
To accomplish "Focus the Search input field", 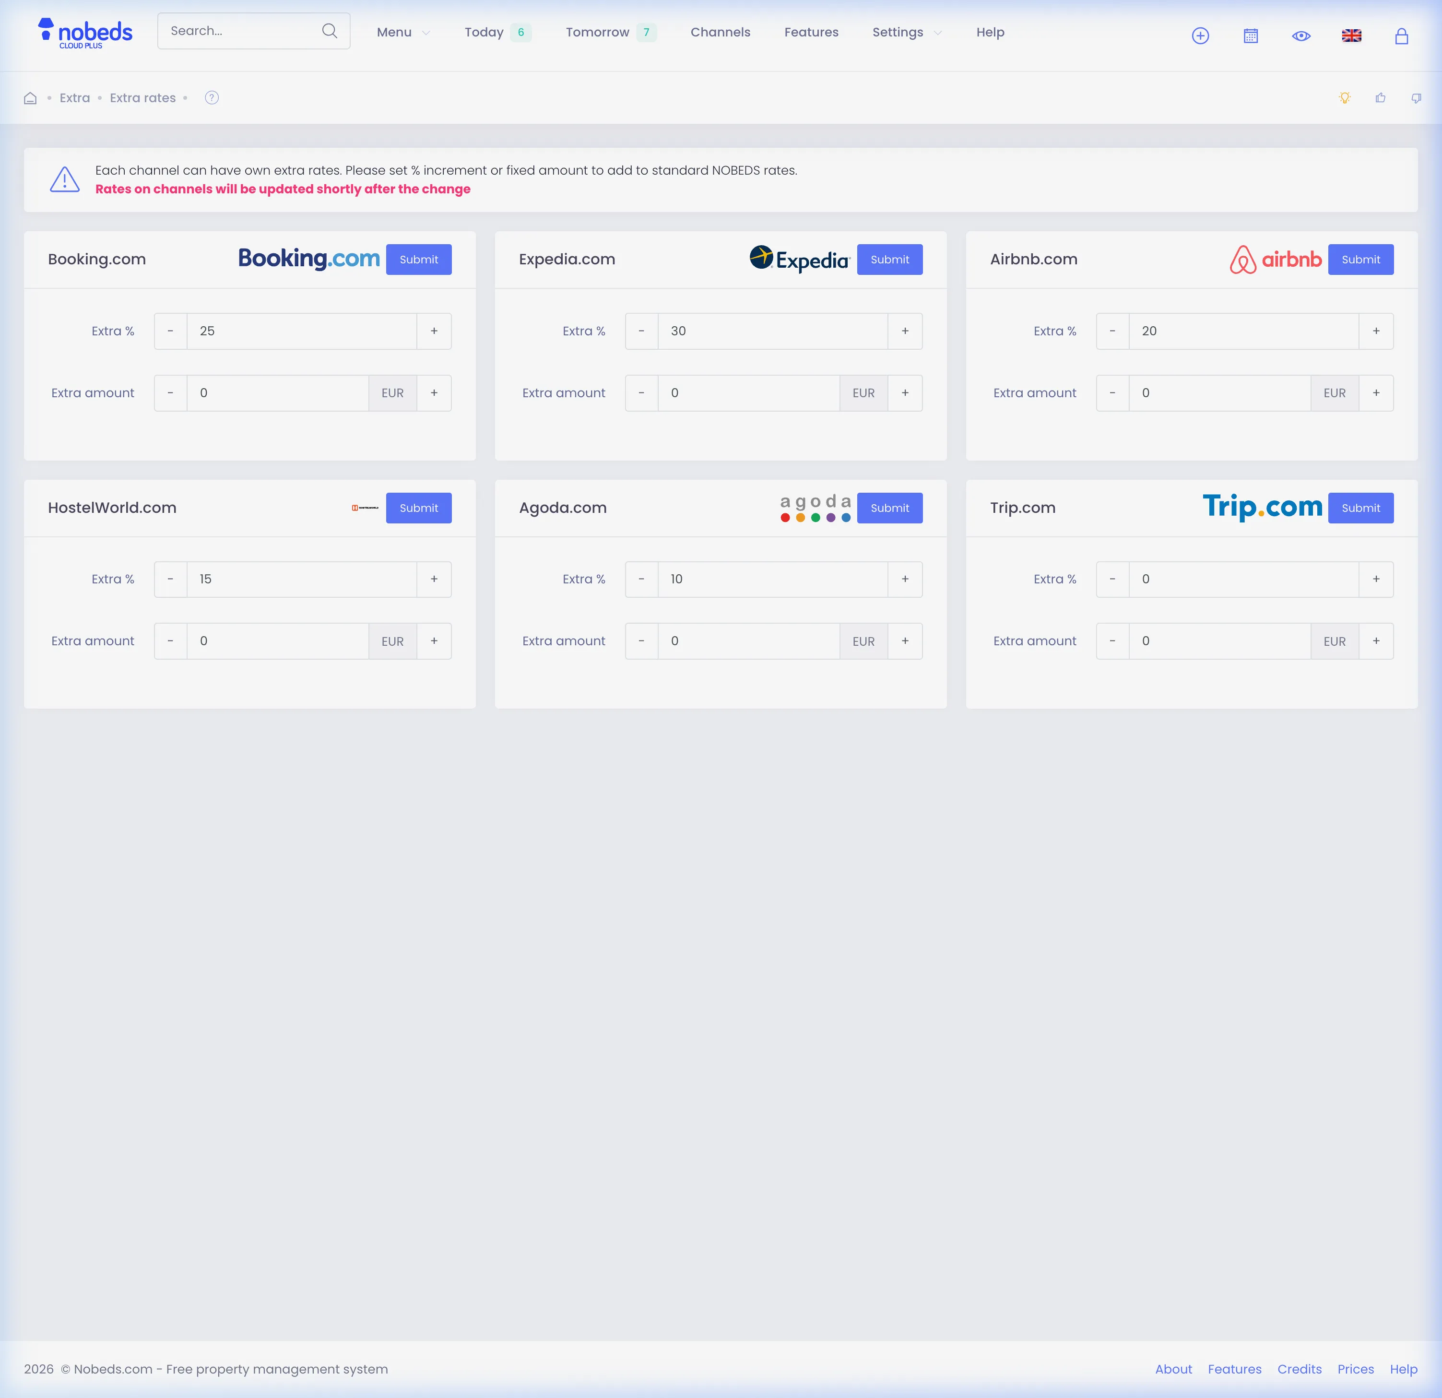I will 254,31.
